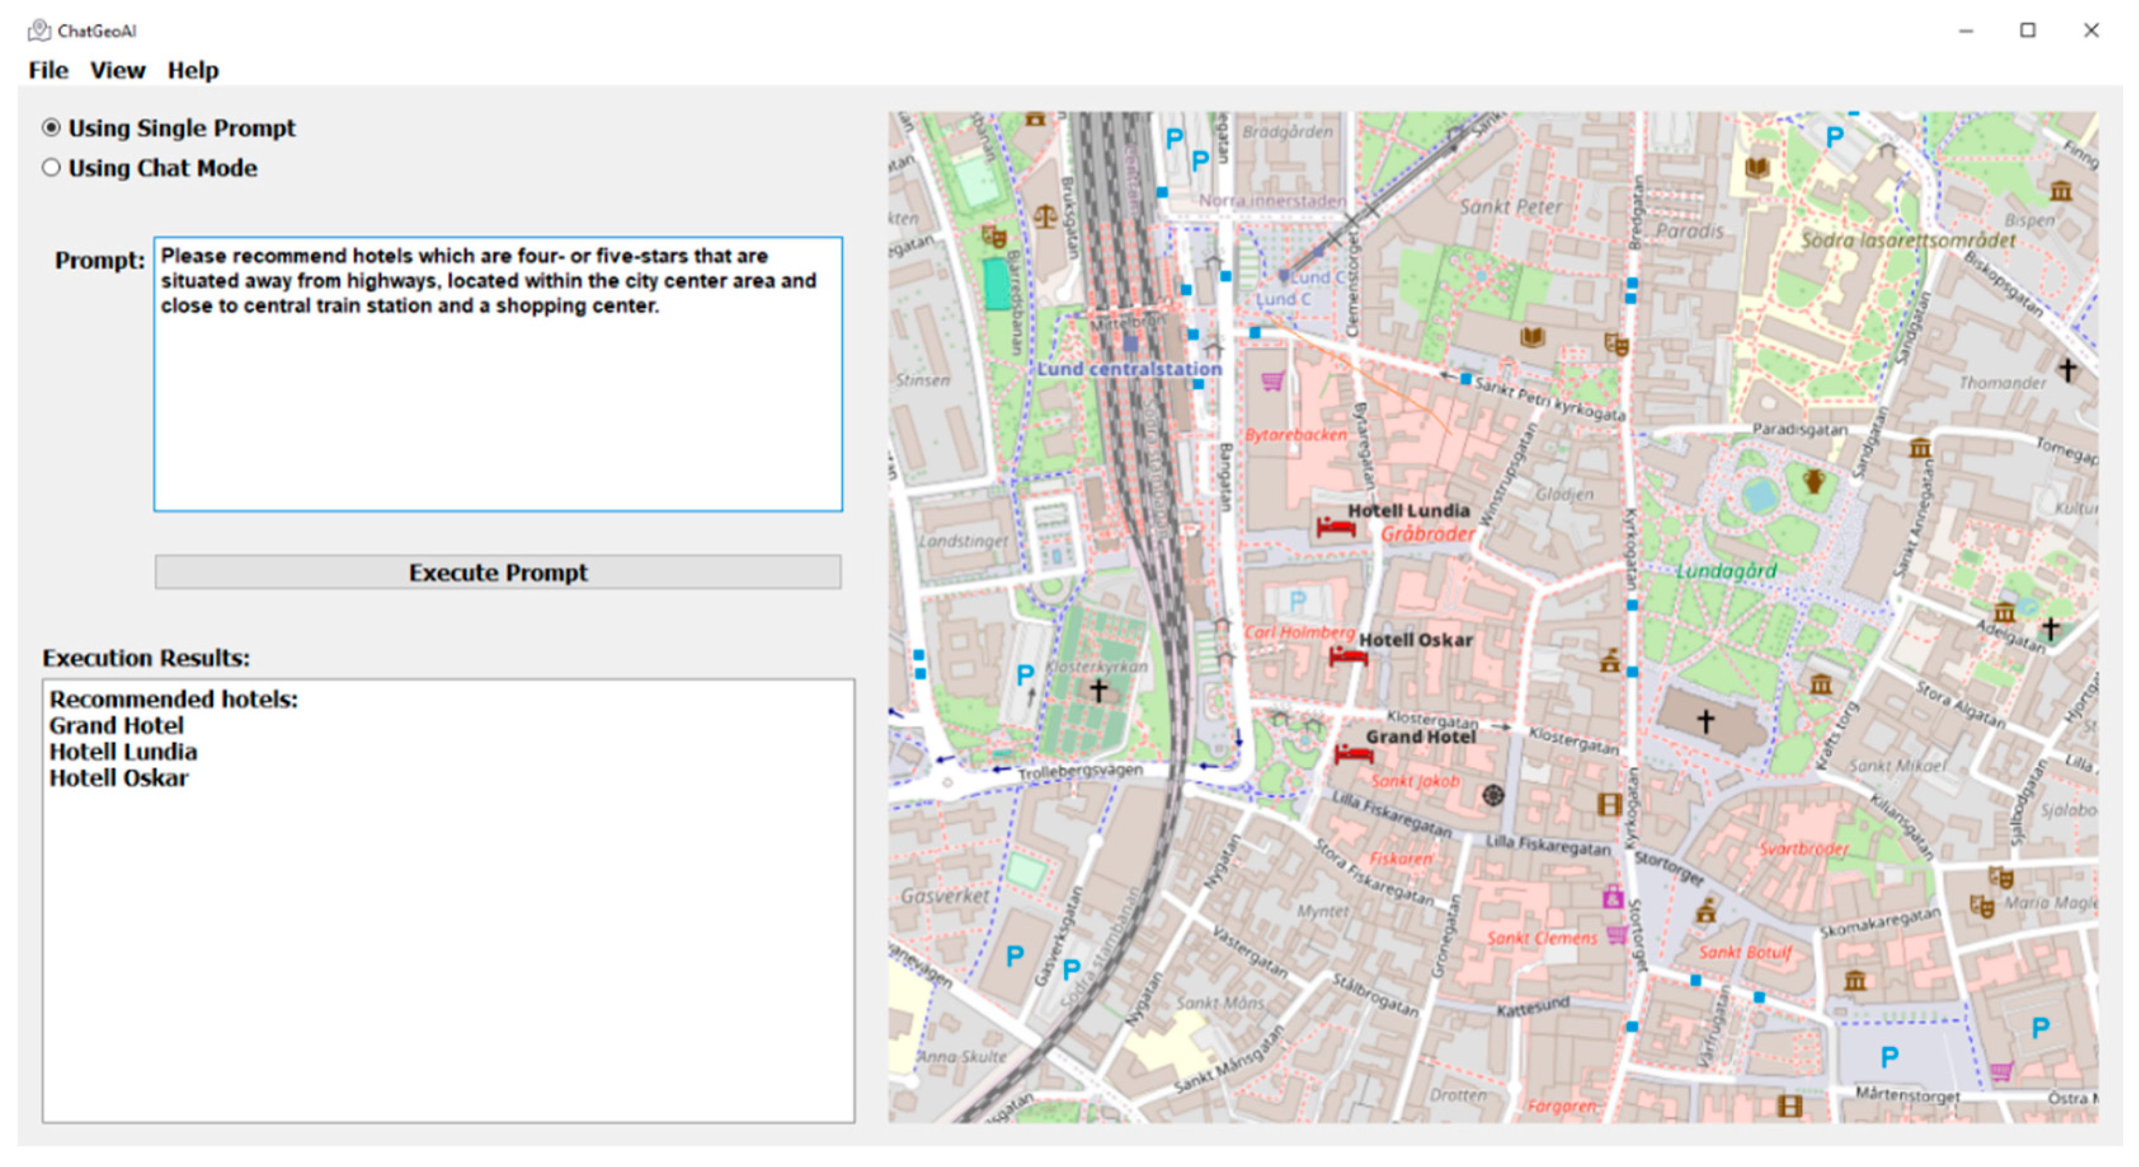The image size is (2139, 1167).
Task: Click shopping cart icon near Bytarebacken
Action: point(1272,381)
